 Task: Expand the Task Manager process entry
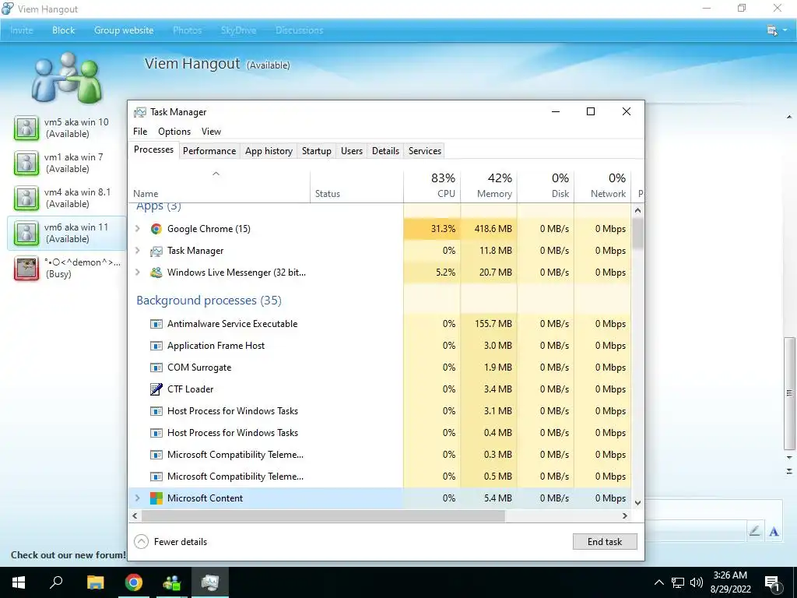[137, 251]
